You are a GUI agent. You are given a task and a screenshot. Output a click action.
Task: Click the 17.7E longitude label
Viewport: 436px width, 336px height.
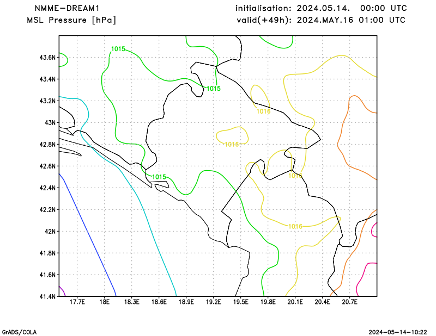coord(77,302)
